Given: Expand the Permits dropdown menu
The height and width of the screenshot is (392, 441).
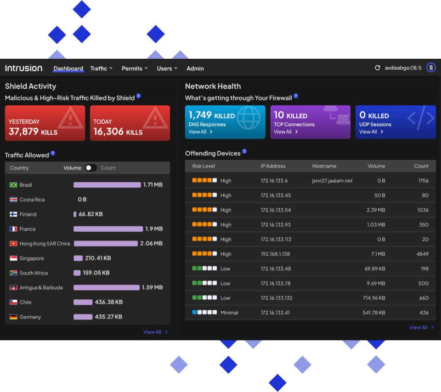Looking at the screenshot, I should point(135,68).
